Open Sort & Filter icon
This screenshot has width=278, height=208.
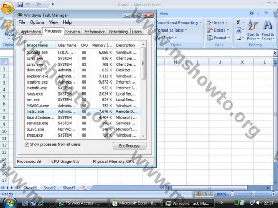pos(253,30)
